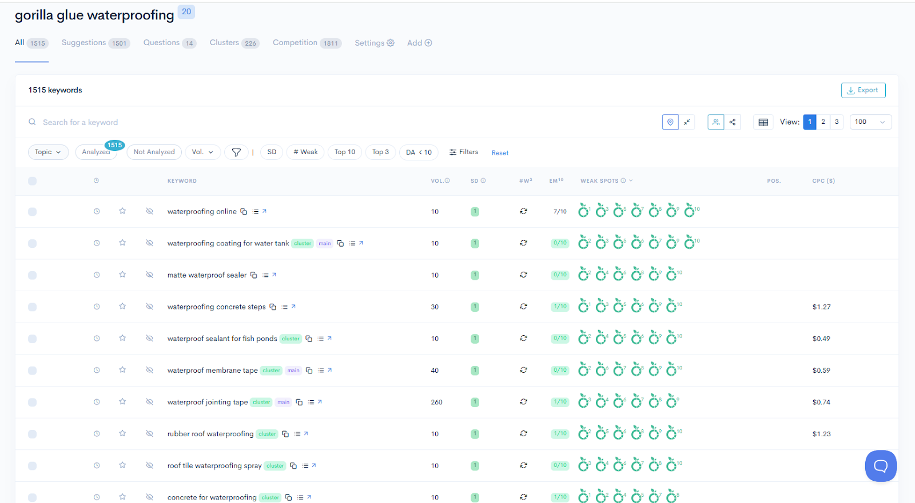Select the Not Analyzed filter
This screenshot has height=503, width=915.
154,152
